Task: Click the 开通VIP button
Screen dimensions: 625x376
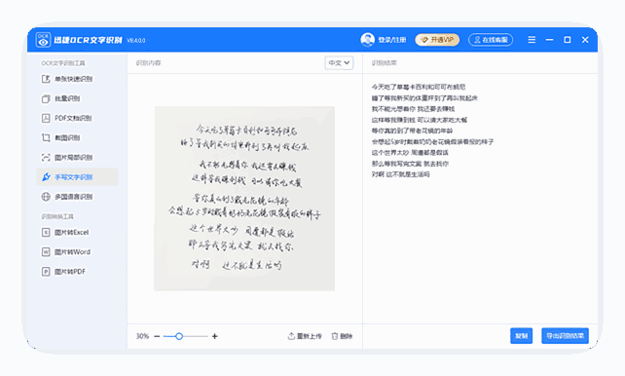Action: pyautogui.click(x=437, y=40)
